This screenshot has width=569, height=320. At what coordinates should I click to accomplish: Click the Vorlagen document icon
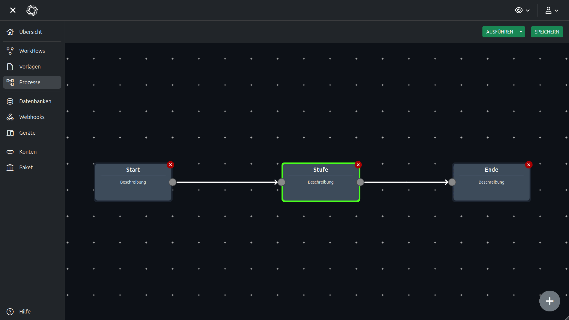pyautogui.click(x=10, y=67)
